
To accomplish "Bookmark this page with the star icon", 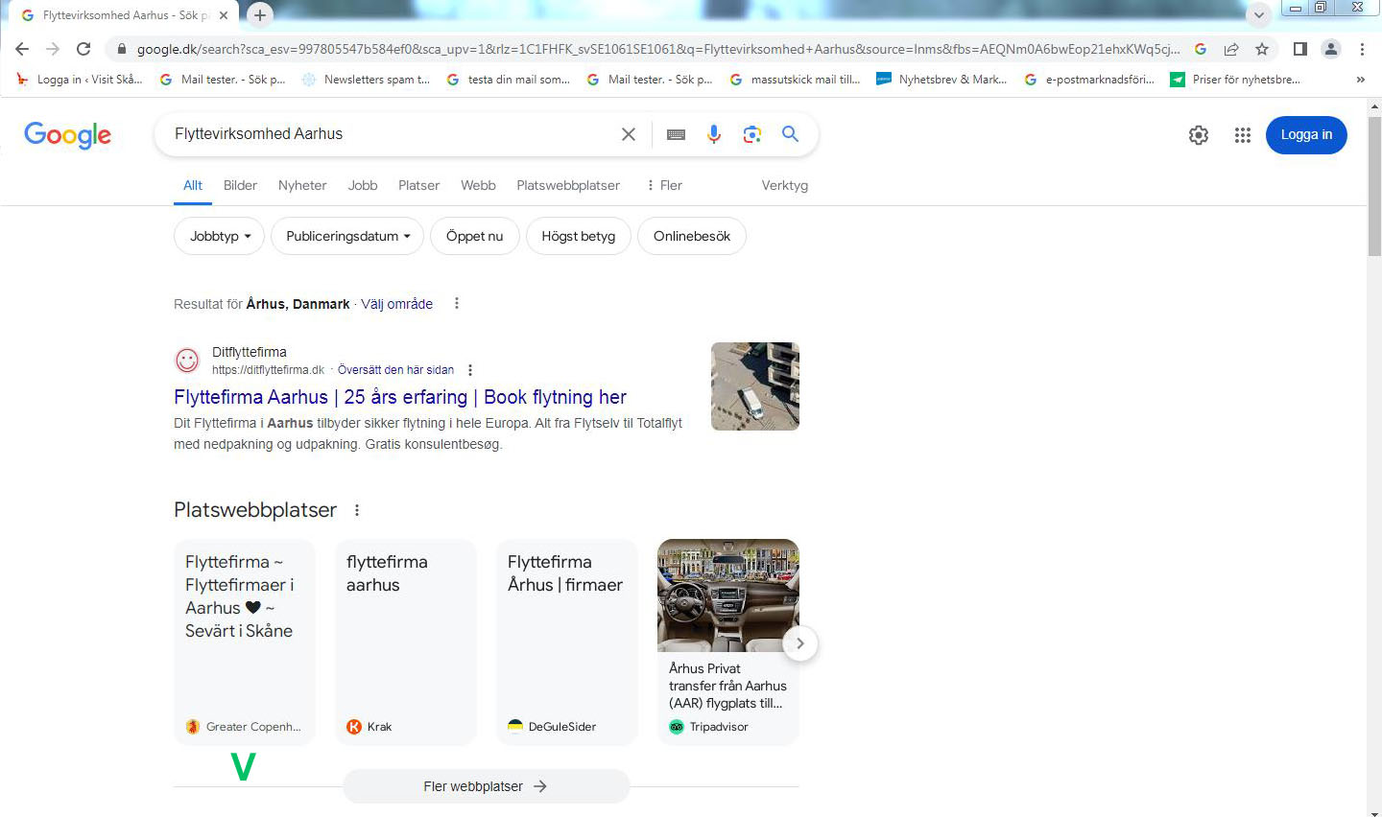I will [x=1262, y=49].
